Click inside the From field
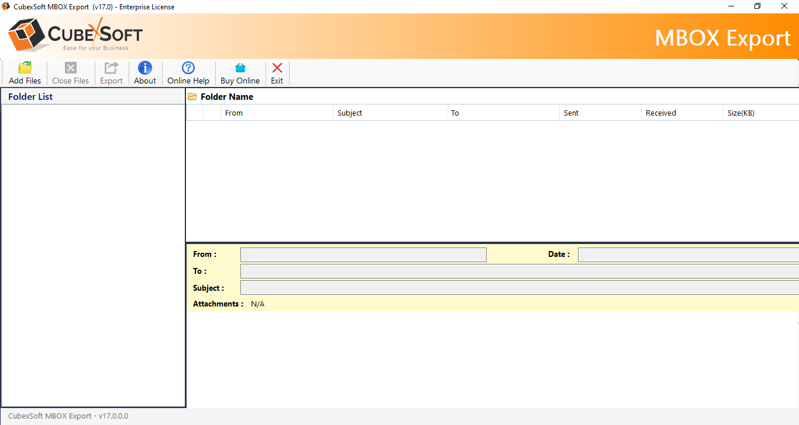 363,254
